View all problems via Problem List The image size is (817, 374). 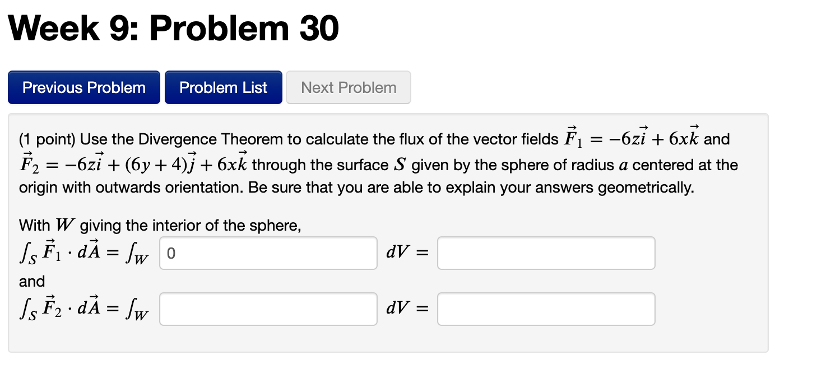[223, 87]
